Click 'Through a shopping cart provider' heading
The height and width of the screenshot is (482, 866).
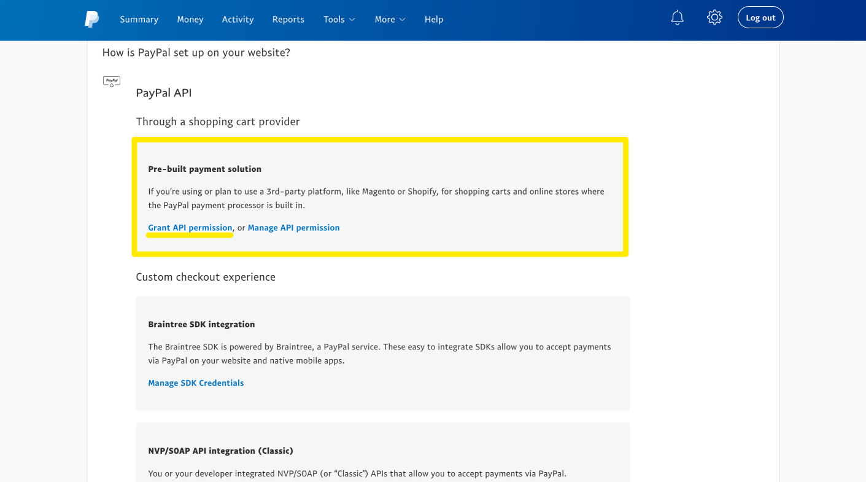coord(218,122)
